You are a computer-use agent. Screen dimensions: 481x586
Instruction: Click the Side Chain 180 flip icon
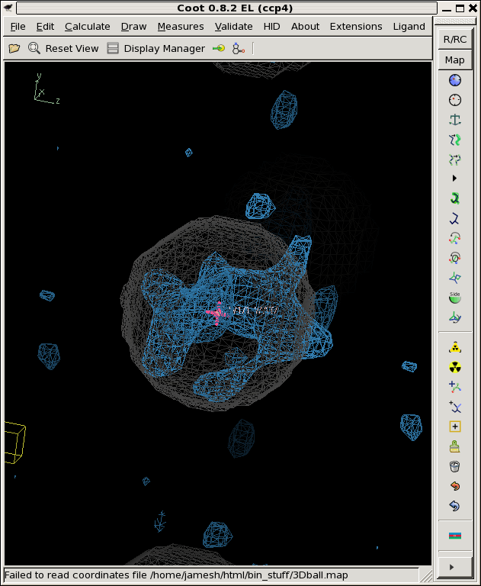[x=455, y=298]
